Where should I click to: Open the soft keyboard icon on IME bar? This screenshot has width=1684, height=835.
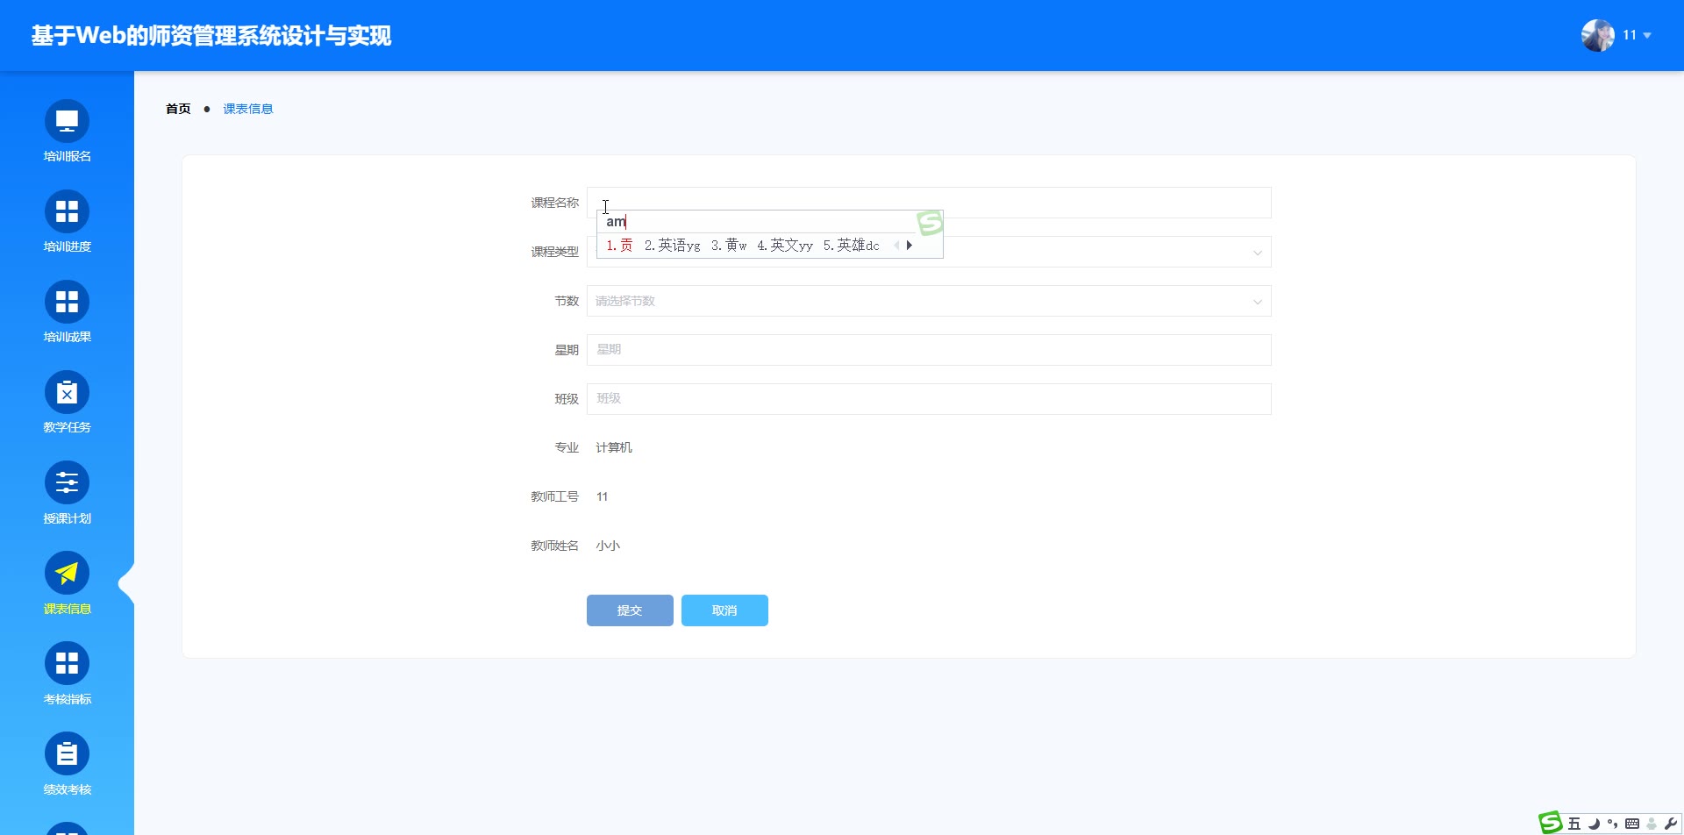coord(1632,824)
